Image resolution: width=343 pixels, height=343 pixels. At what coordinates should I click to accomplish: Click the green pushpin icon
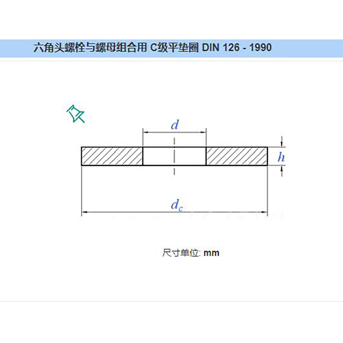click(x=75, y=114)
